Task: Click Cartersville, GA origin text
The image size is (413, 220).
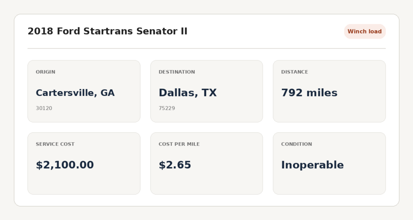Action: 75,93
